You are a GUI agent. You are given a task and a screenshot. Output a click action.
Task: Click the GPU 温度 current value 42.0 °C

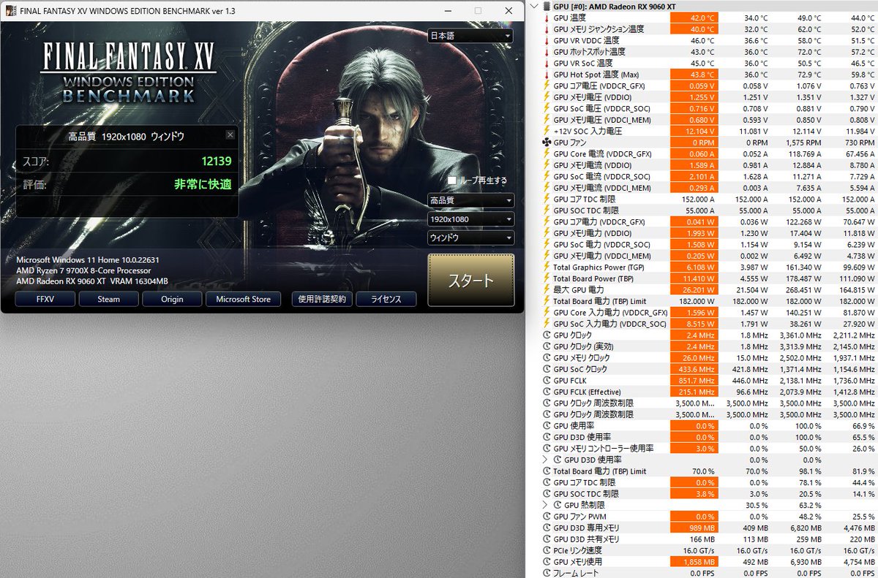pyautogui.click(x=694, y=18)
